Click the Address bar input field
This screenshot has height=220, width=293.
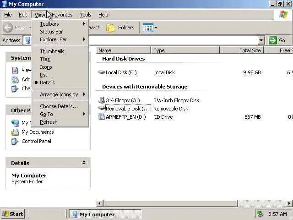(x=144, y=40)
